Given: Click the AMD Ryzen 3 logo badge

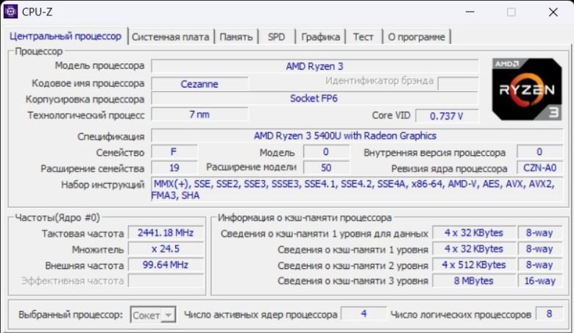Looking at the screenshot, I should pyautogui.click(x=527, y=89).
